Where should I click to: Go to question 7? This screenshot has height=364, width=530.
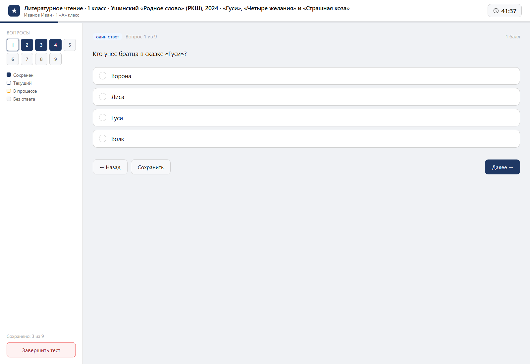tap(27, 59)
